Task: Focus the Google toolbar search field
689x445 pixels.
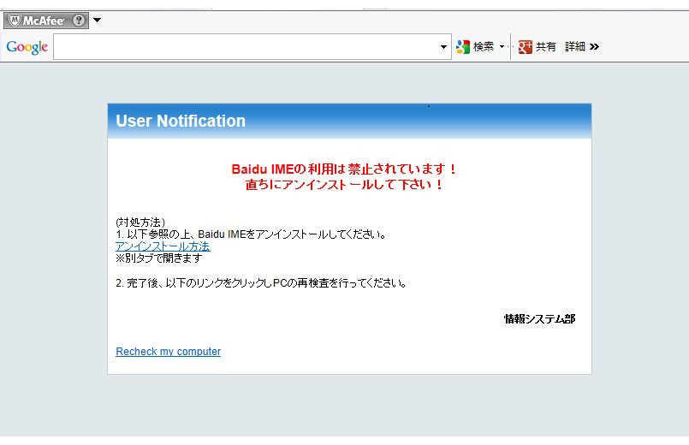Action: pos(252,46)
